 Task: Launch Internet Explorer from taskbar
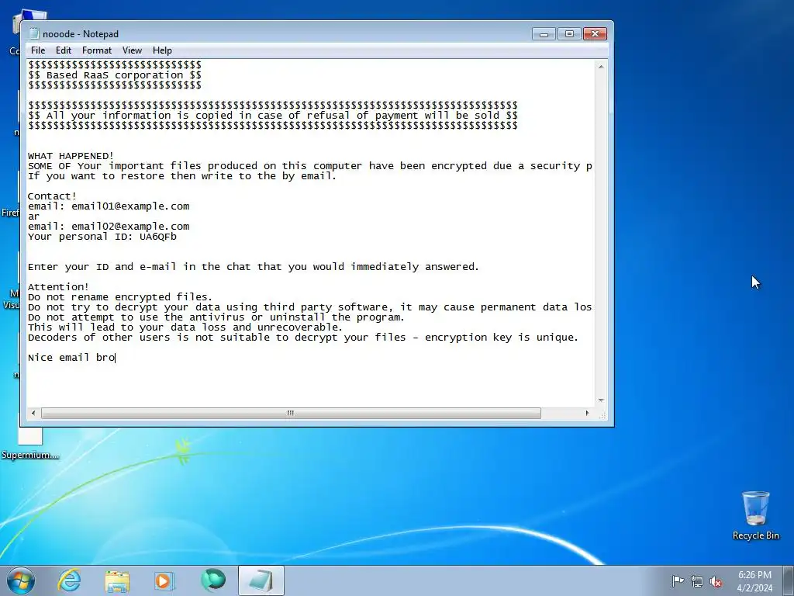(x=69, y=580)
